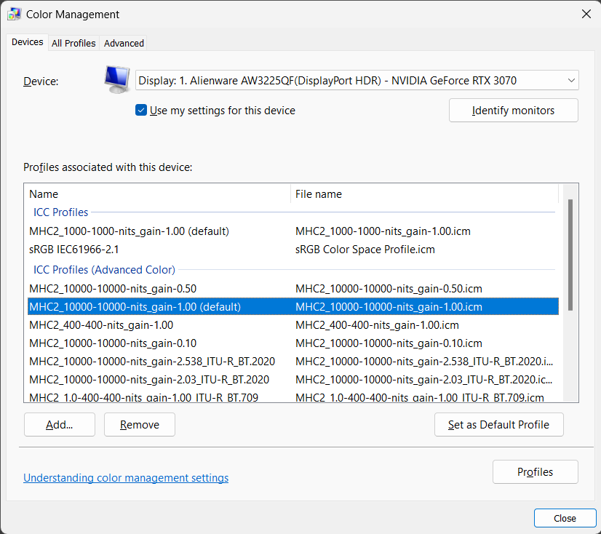Open the Device display dropdown
The width and height of the screenshot is (601, 534).
coord(357,81)
